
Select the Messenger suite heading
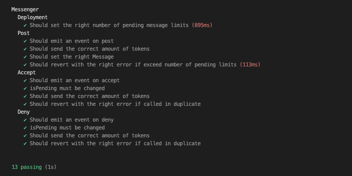[x=25, y=9]
